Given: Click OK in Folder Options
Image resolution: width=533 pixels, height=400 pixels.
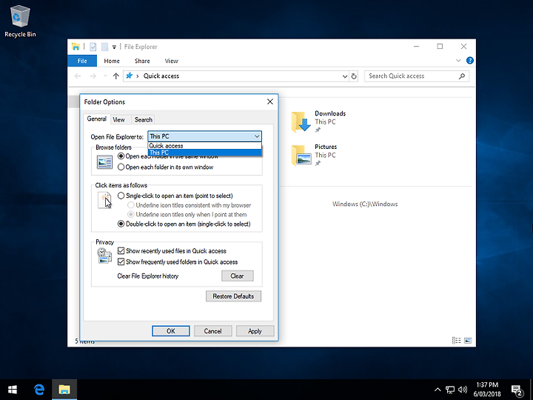Looking at the screenshot, I should [x=171, y=331].
